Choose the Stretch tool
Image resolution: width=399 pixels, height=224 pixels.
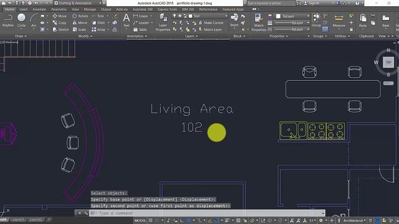(60, 30)
